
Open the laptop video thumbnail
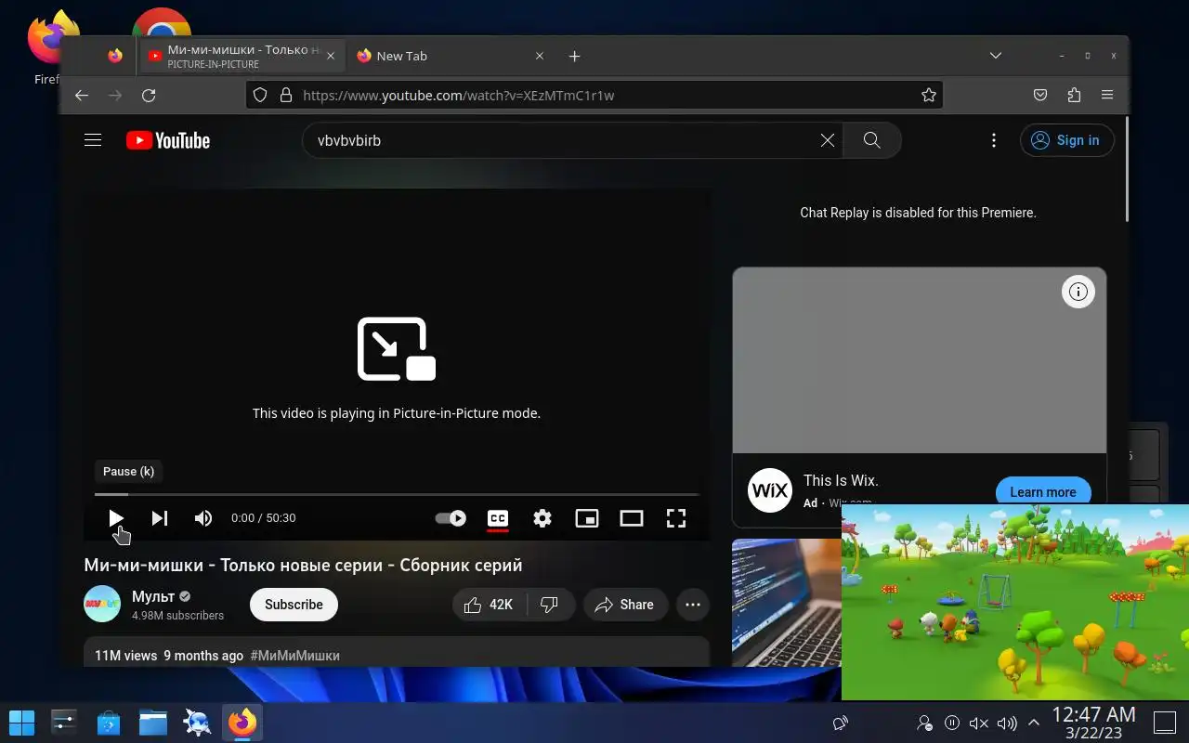click(x=786, y=603)
